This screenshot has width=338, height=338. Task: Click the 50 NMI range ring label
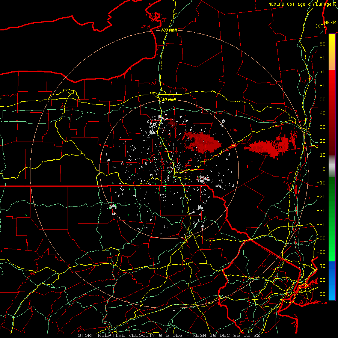(169, 100)
